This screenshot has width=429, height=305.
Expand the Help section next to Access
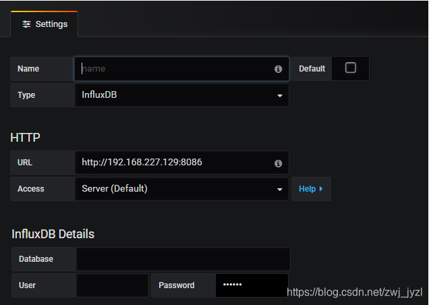click(x=311, y=189)
